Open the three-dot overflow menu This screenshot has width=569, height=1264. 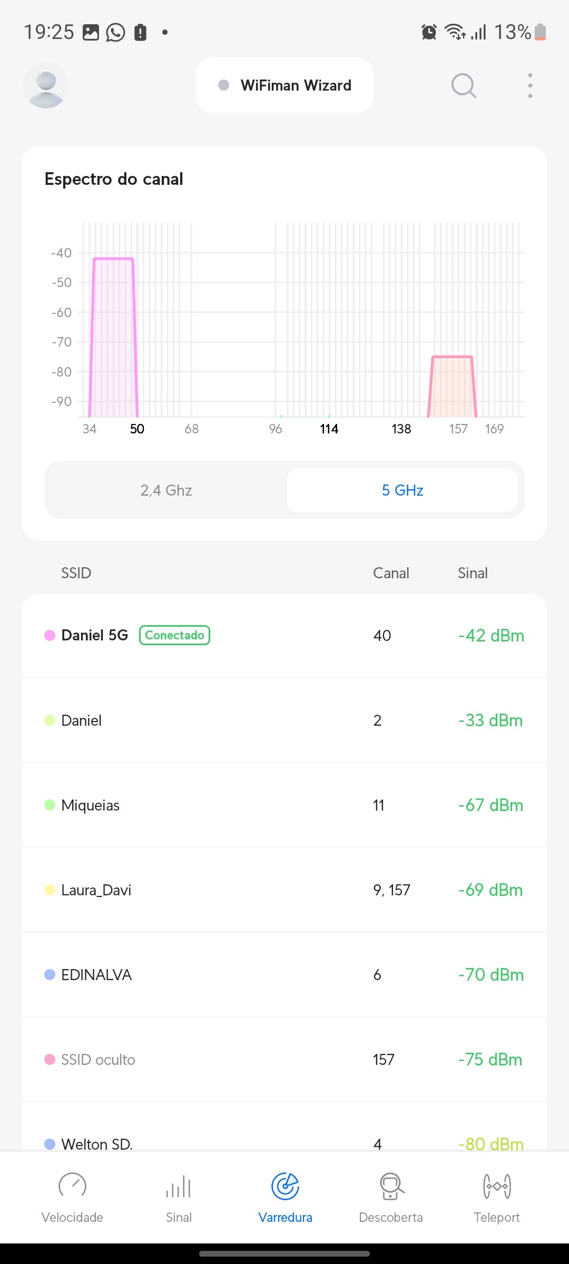click(530, 85)
